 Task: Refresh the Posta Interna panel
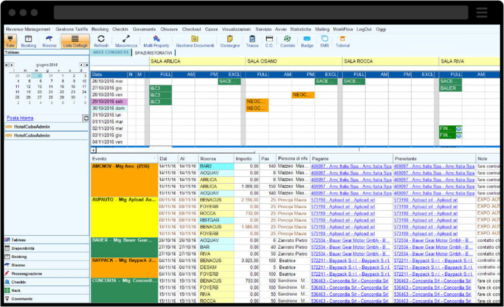point(86,118)
